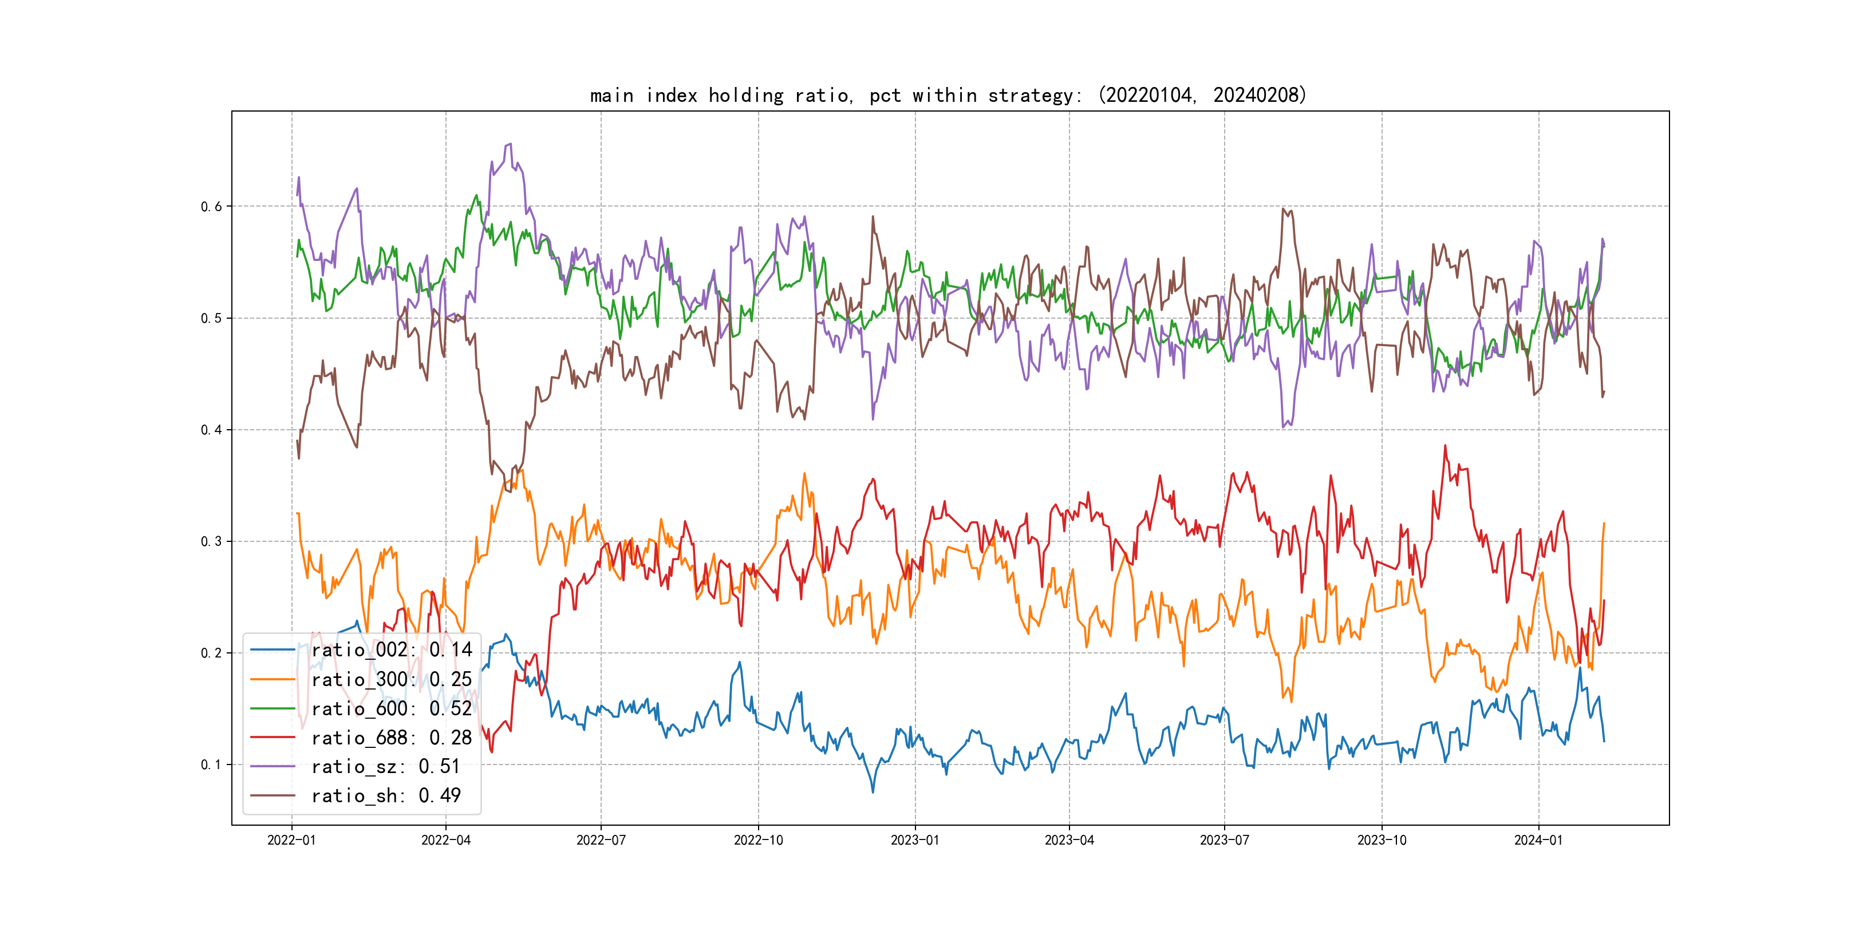1855x927 pixels.
Task: Select the 'ratio_600: 0.52' legend label
Action: pyautogui.click(x=392, y=709)
